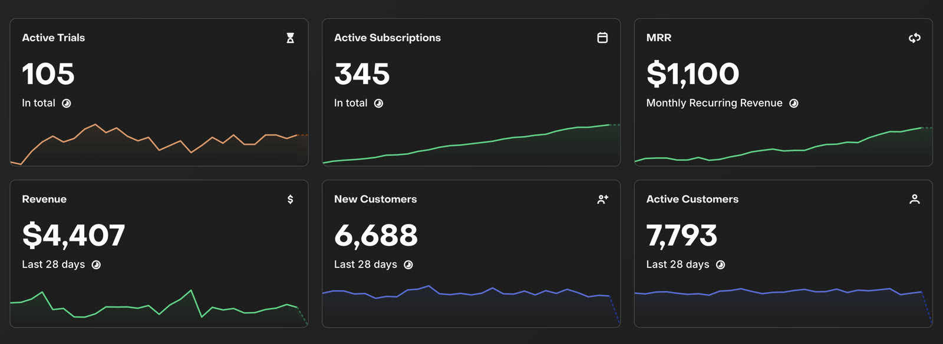Click the 6,688 new customers value
This screenshot has width=943, height=344.
click(376, 236)
